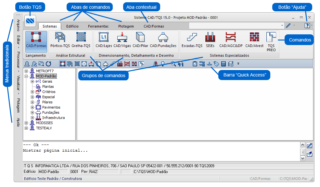This screenshot has width=320, height=187.
Task: Select the Fundações item in the tree
Action: [x=51, y=112]
